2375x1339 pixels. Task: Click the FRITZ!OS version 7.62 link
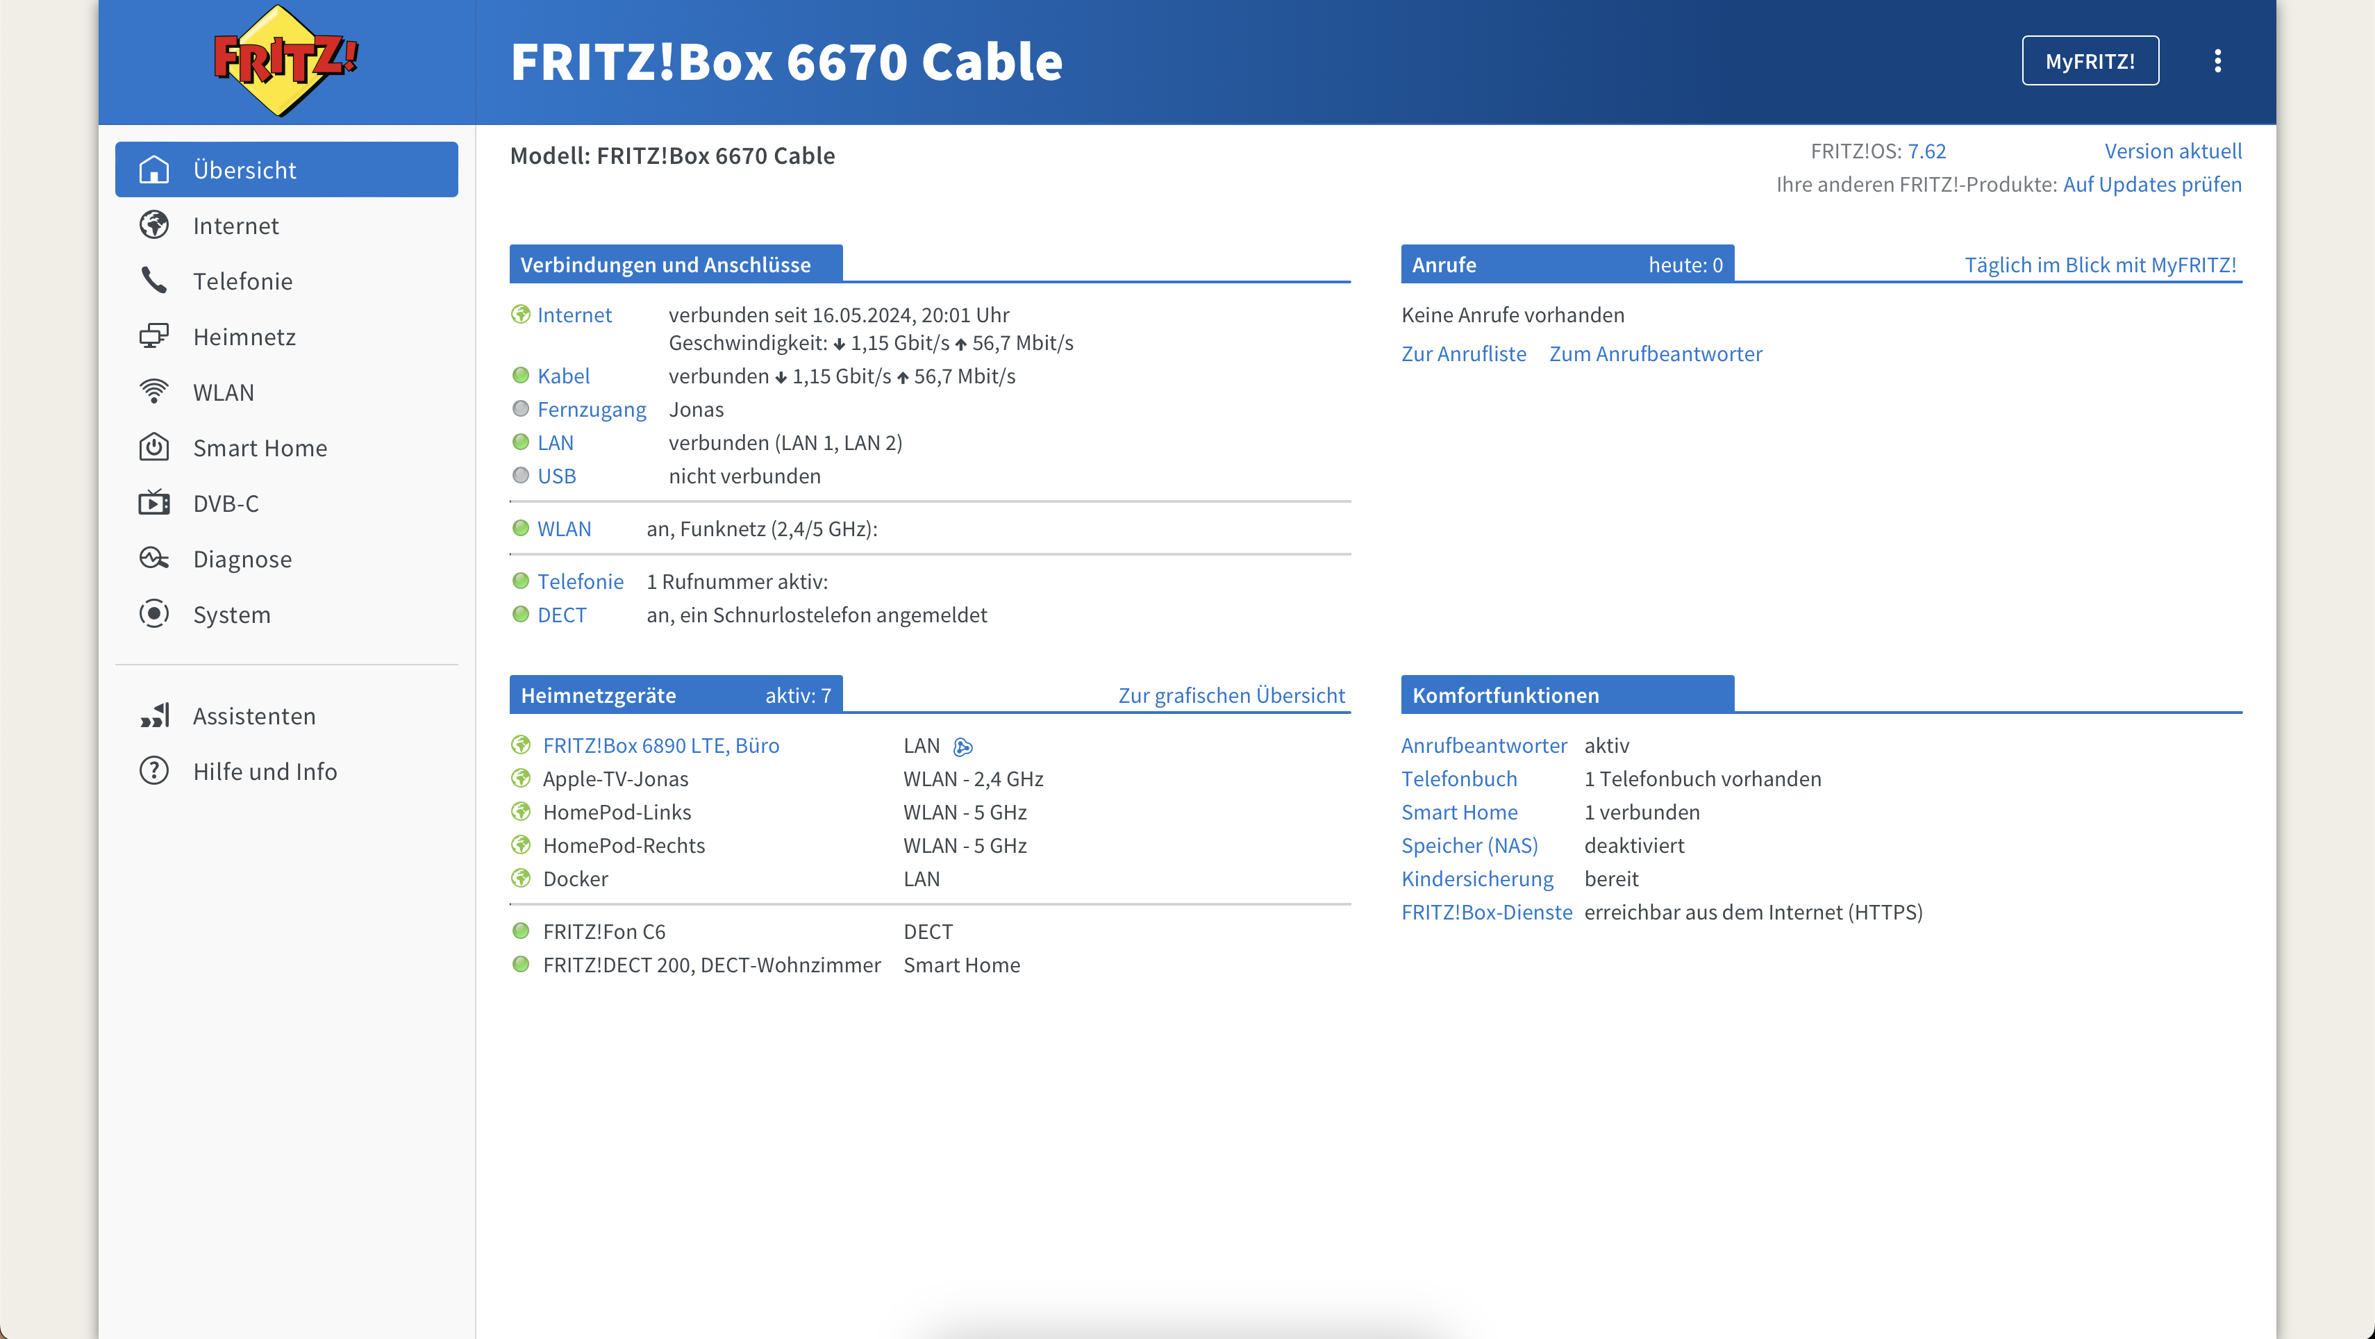pos(1926,151)
